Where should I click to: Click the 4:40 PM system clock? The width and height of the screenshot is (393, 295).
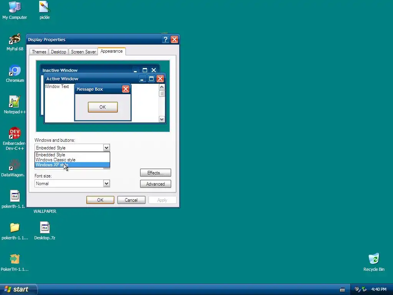point(379,290)
